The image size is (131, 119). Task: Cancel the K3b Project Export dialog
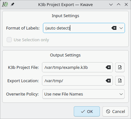(115, 111)
